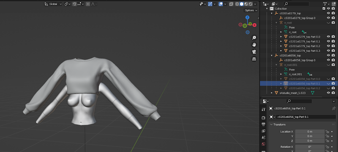Switch orthographic/perspective with the grid icon
The width and height of the screenshot is (338, 152).
[x=254, y=59]
